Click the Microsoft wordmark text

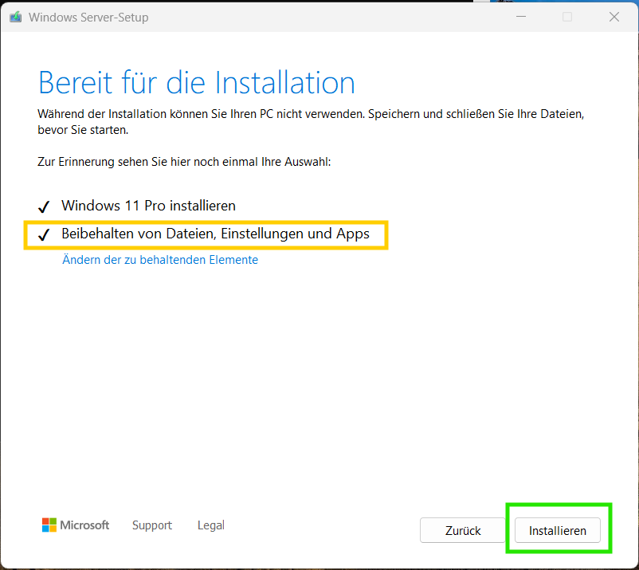point(85,525)
